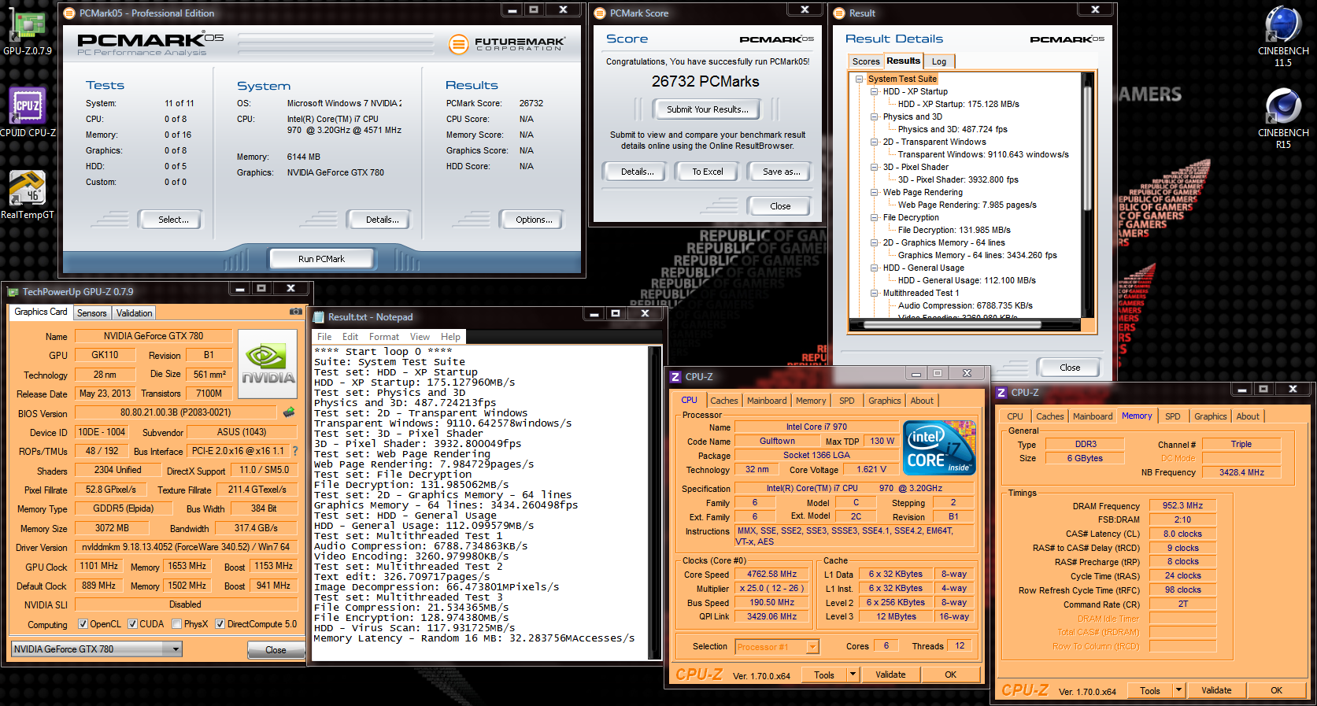Switch to the Sensors tab in GPU-Z
This screenshot has width=1317, height=706.
(91, 313)
